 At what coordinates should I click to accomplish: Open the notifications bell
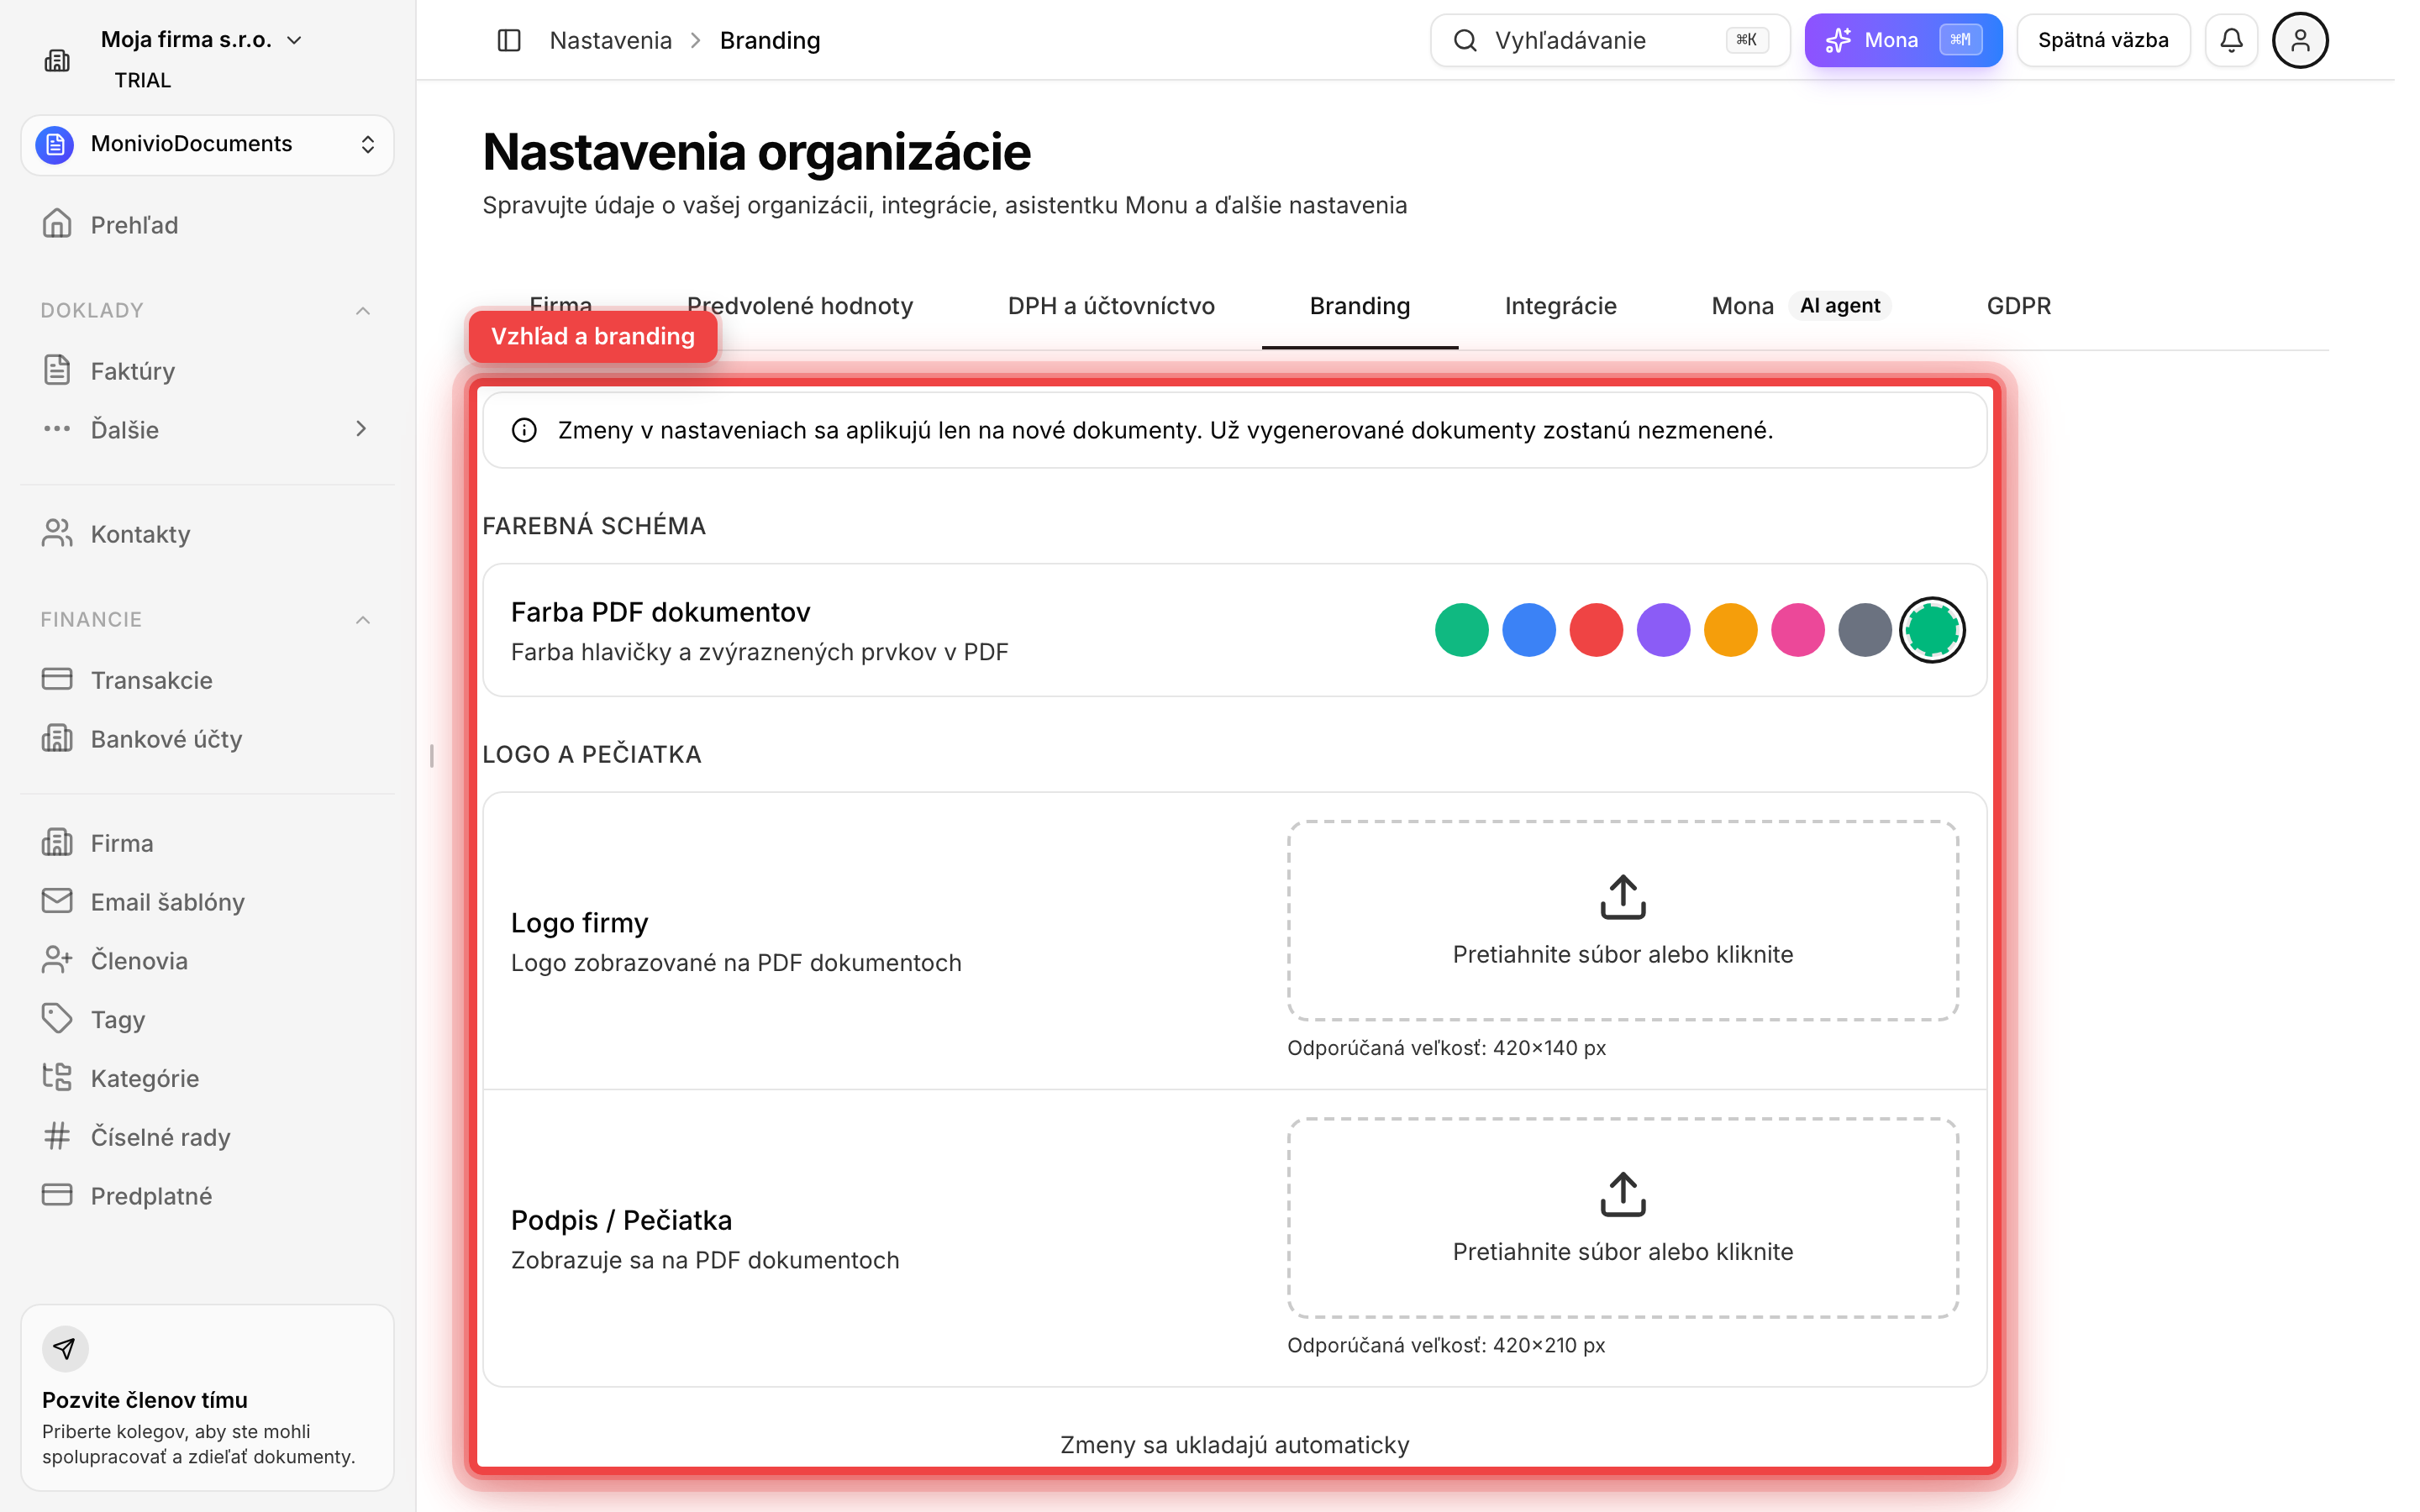tap(2231, 40)
